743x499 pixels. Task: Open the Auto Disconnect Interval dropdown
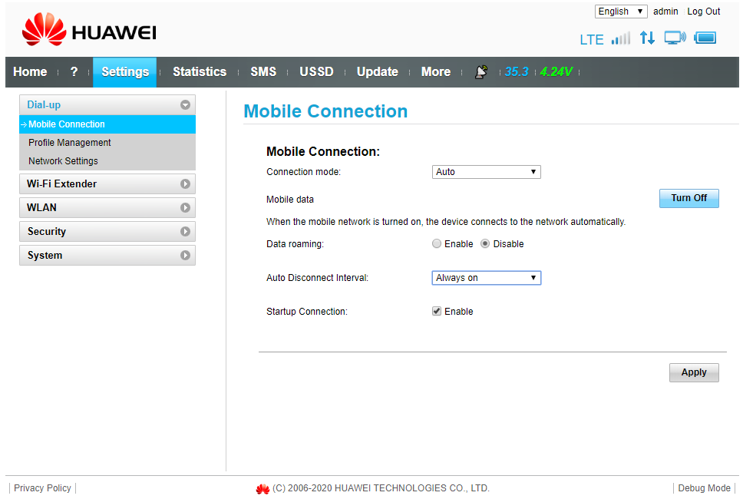point(486,278)
